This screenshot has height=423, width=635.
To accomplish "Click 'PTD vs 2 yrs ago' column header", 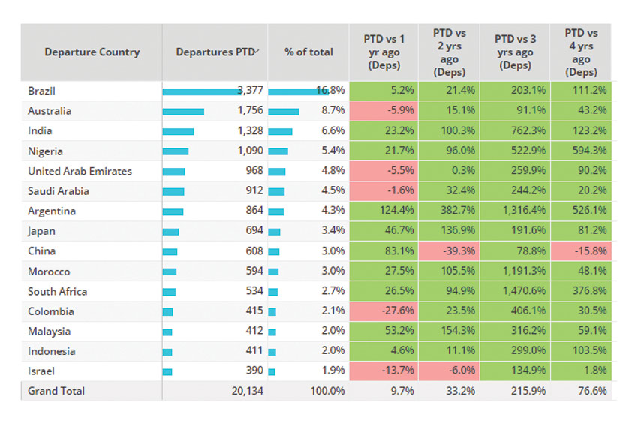I will [449, 52].
